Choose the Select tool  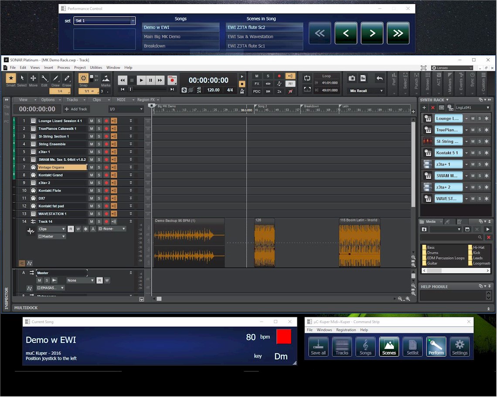22,78
